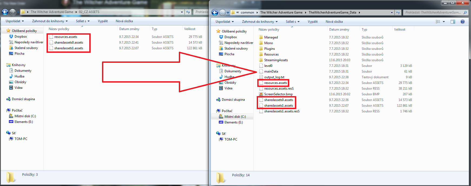Image resolution: width=471 pixels, height=186 pixels.
Task: Select sharedassets0.assets in left window
Action: [68, 43]
